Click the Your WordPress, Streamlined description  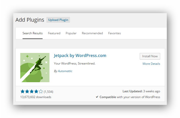tap(75, 64)
